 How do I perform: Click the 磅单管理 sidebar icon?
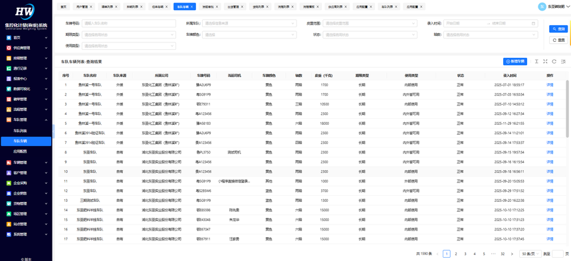click(9, 99)
